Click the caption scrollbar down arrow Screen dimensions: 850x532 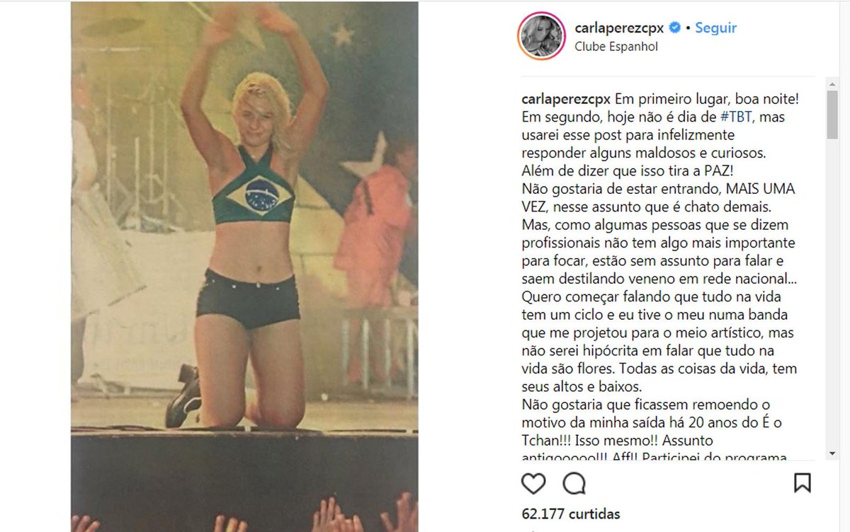833,453
